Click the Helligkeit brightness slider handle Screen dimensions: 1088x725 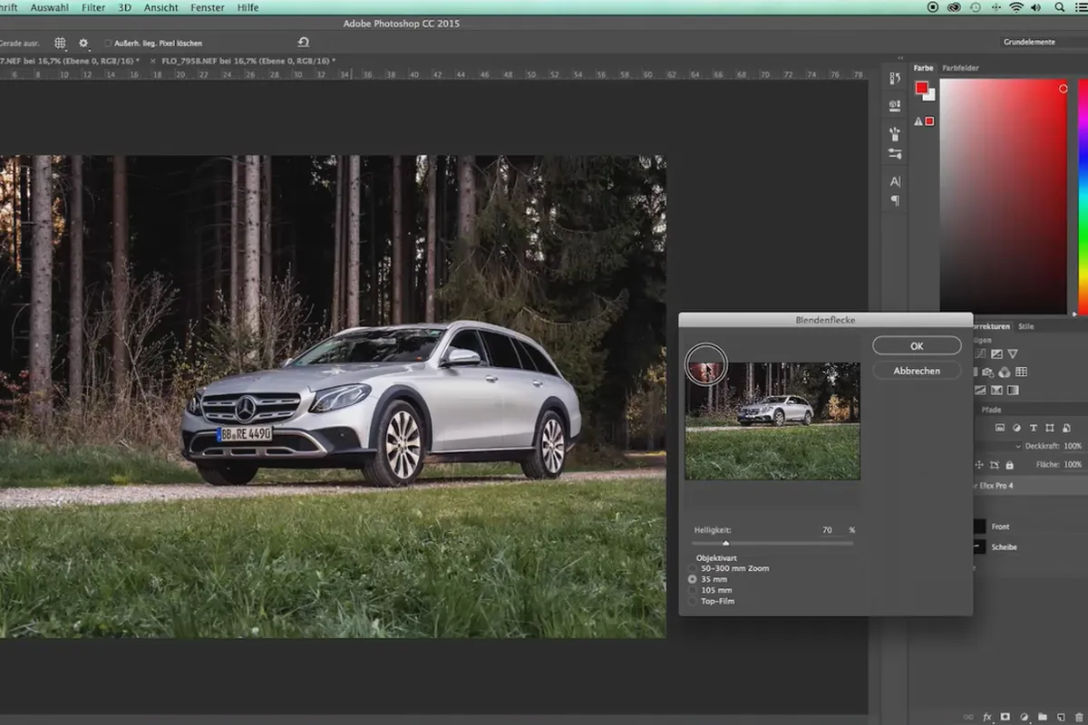725,543
